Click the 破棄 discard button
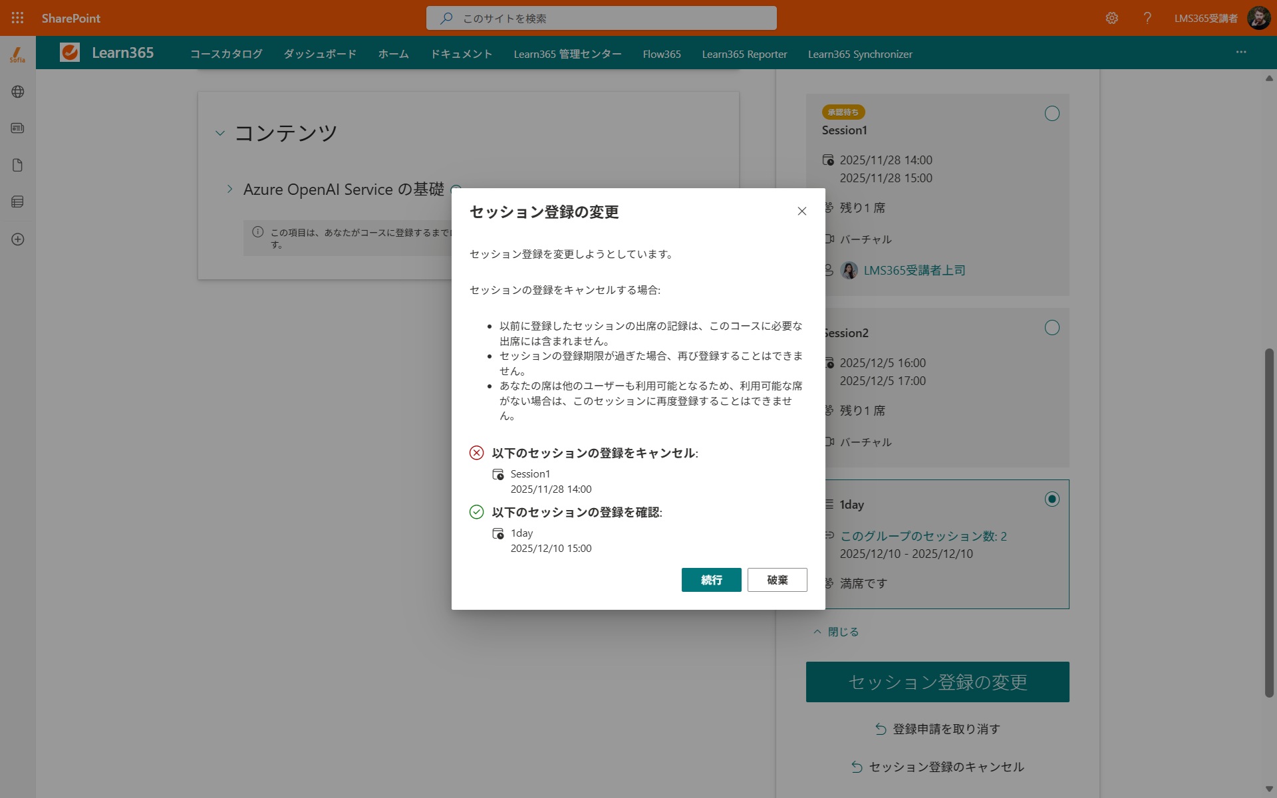1277x798 pixels. click(x=777, y=580)
